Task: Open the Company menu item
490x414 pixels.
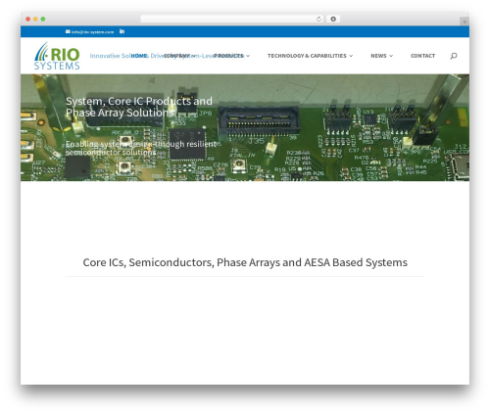Action: coord(176,56)
